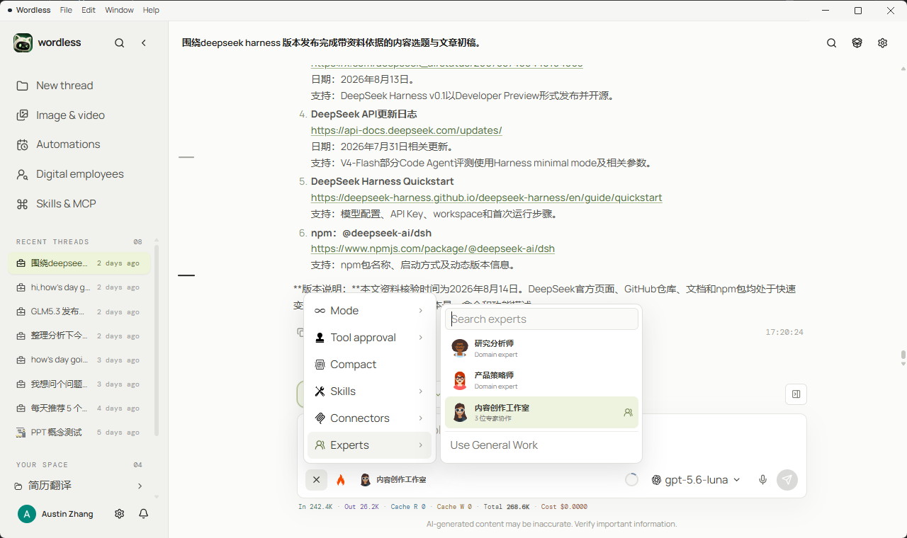The image size is (907, 538).
Task: Open the Help menu in menu bar
Action: (151, 11)
